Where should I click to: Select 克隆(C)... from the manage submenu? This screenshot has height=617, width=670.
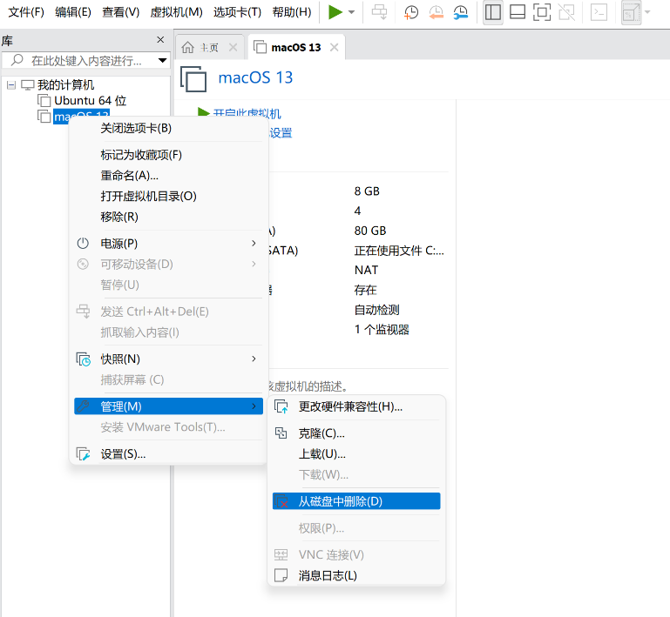tap(321, 433)
